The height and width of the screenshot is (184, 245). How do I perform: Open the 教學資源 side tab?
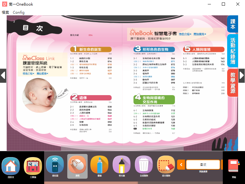coord(233,83)
